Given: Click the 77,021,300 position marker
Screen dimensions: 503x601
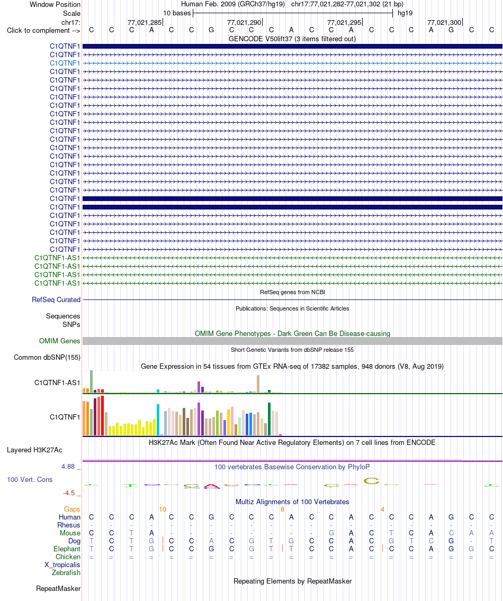Looking at the screenshot, I should [444, 22].
